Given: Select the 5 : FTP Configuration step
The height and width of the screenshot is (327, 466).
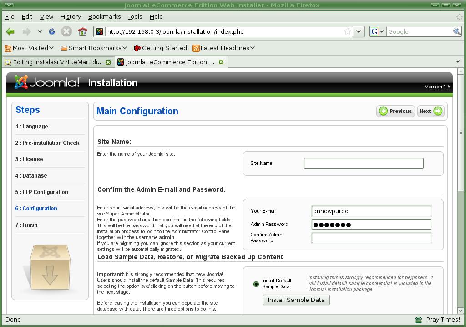Looking at the screenshot, I should [x=41, y=192].
